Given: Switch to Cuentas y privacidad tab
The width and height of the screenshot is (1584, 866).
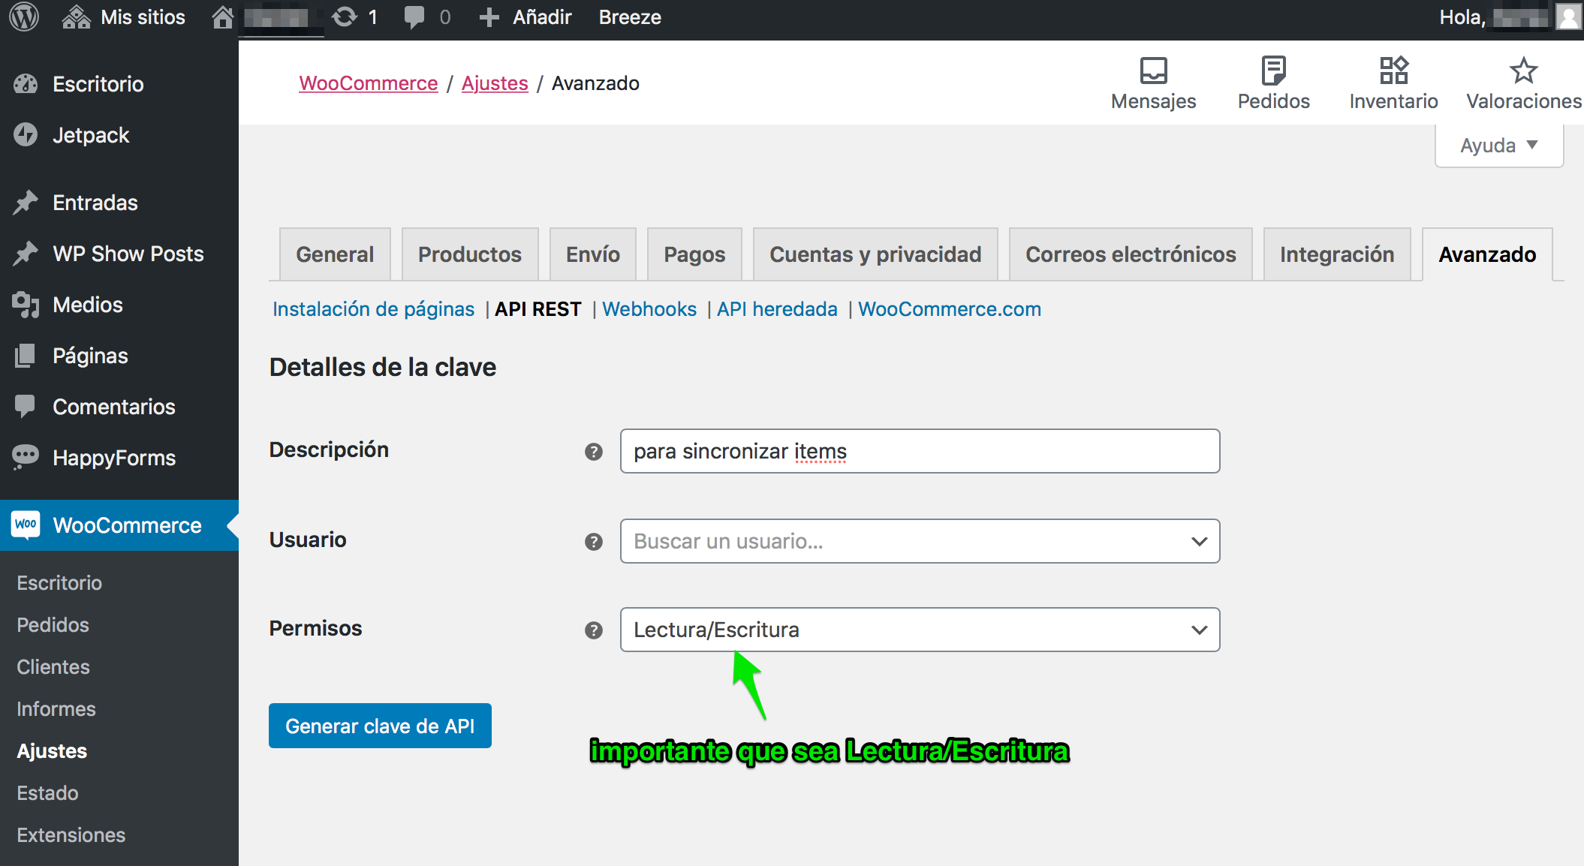Looking at the screenshot, I should [x=875, y=254].
